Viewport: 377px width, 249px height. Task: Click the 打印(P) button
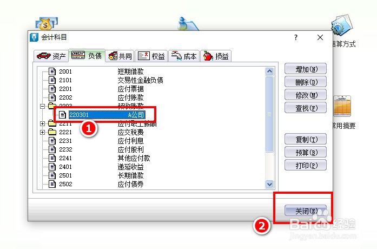[x=306, y=166]
